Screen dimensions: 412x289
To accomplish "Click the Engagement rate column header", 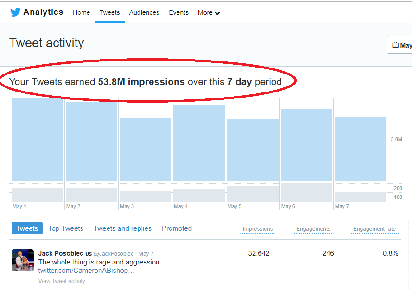I will pyautogui.click(x=374, y=229).
